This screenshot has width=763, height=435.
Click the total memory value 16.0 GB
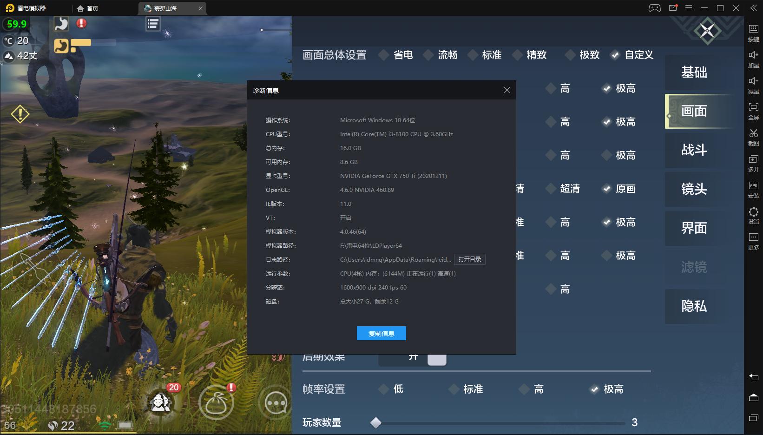tap(350, 148)
